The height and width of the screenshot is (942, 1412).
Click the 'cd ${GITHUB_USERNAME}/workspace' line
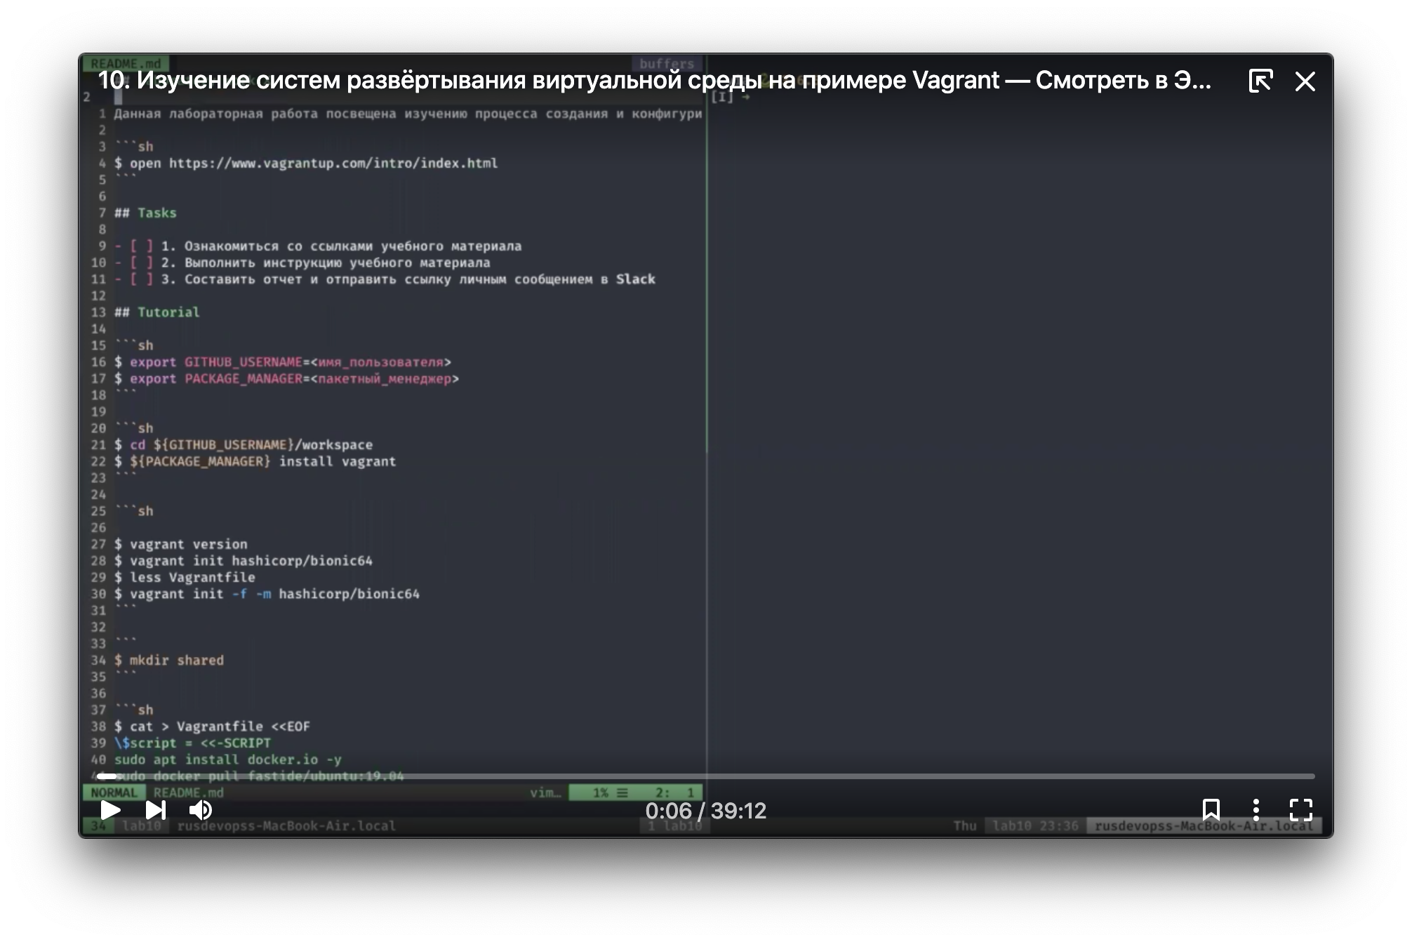point(244,445)
